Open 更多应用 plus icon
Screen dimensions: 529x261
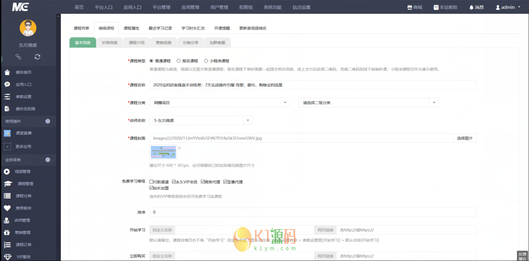[x=7, y=147]
